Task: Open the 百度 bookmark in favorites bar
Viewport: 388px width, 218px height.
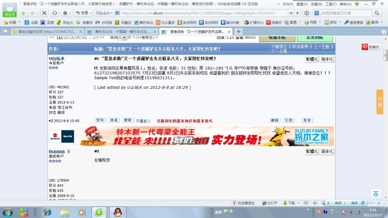Action: tap(48, 22)
